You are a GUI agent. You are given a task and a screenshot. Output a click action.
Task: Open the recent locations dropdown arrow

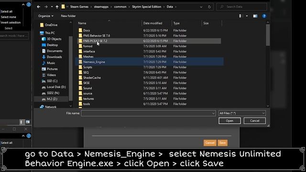point(52,7)
